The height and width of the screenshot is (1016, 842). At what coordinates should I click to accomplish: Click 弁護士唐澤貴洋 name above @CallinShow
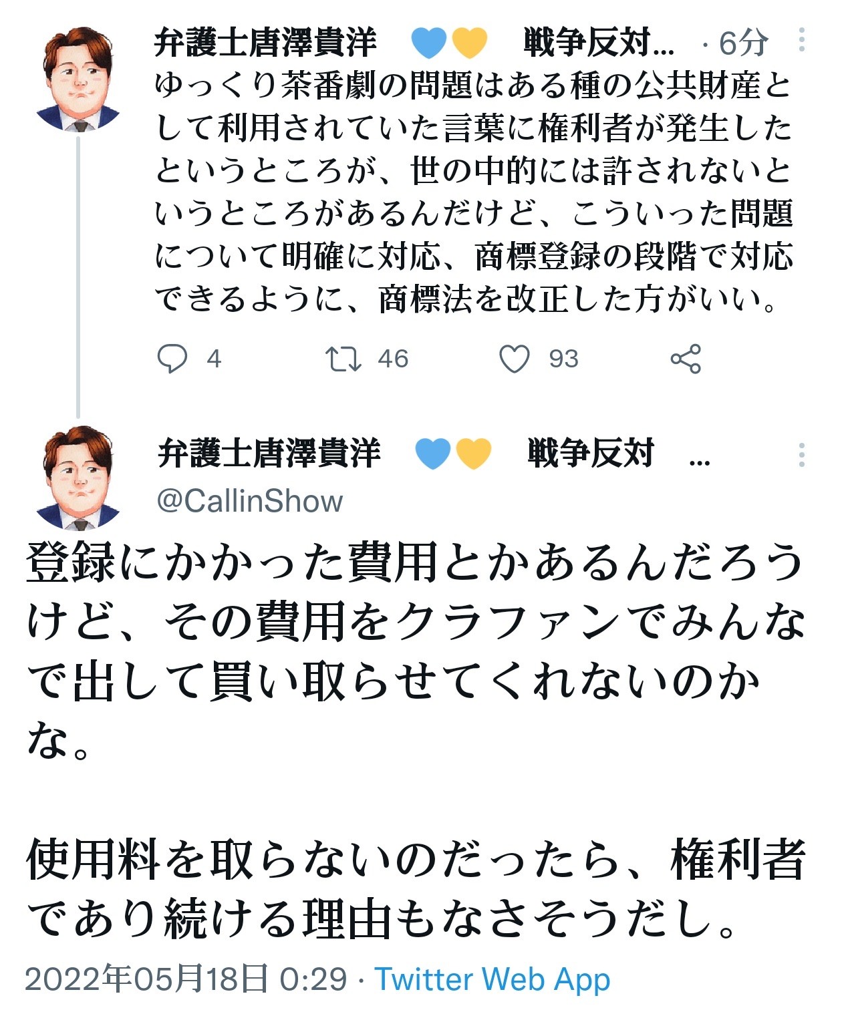[x=269, y=454]
